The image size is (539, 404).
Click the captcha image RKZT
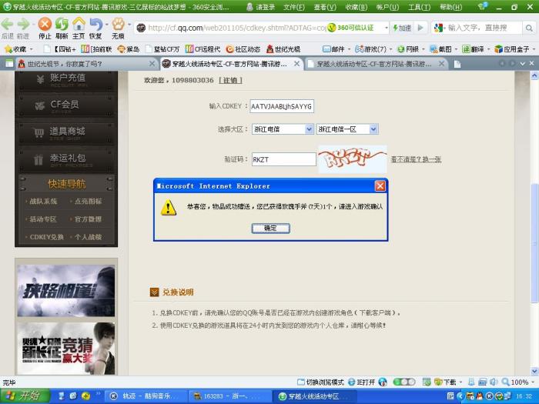tap(353, 159)
